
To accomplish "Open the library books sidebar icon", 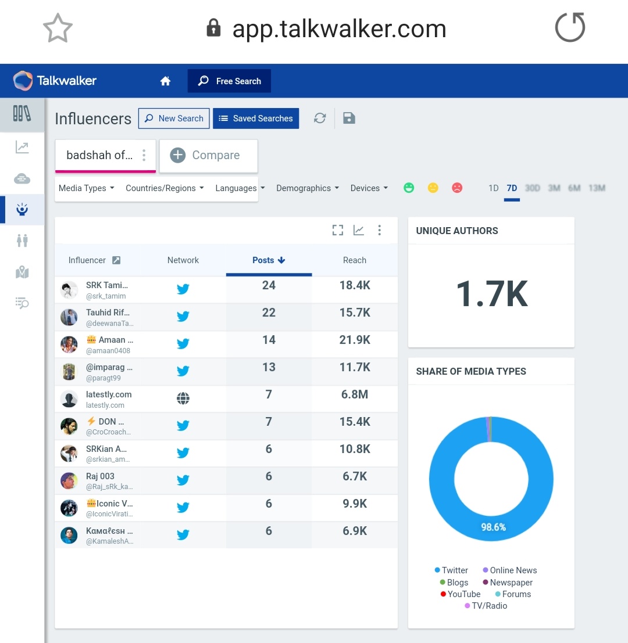I will (22, 114).
